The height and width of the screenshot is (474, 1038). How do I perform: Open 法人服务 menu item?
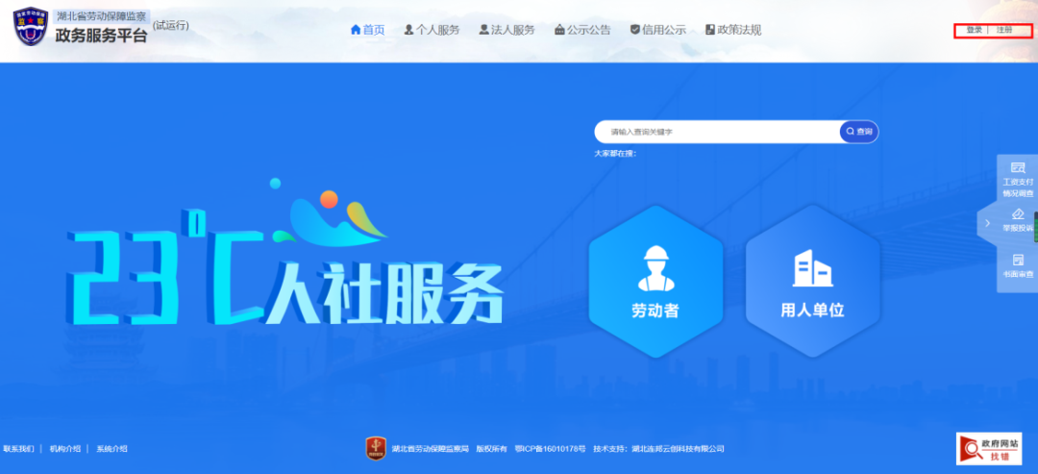pyautogui.click(x=507, y=30)
